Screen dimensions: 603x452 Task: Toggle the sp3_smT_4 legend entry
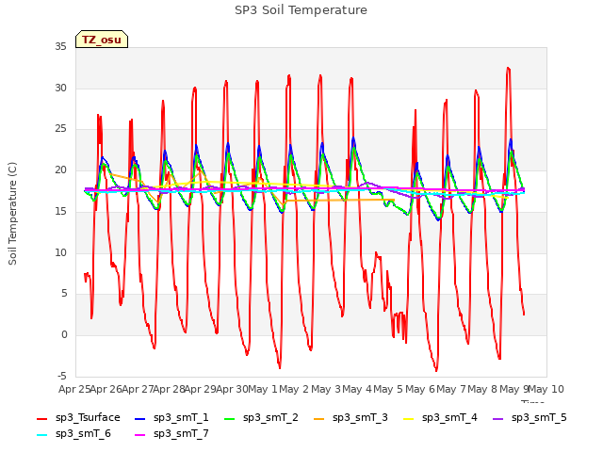pyautogui.click(x=440, y=418)
